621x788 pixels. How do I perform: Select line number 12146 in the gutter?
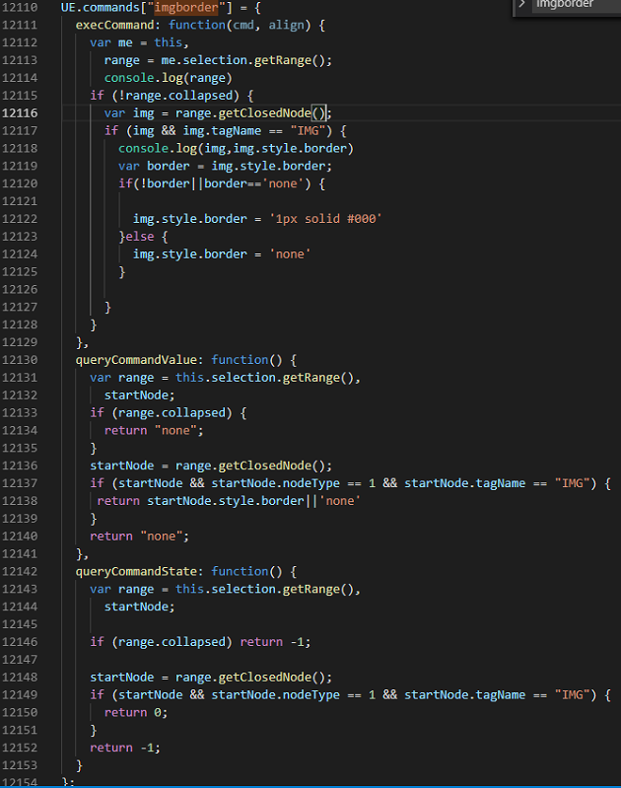tap(20, 642)
